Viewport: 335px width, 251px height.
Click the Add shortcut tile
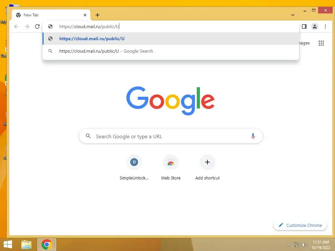(207, 168)
